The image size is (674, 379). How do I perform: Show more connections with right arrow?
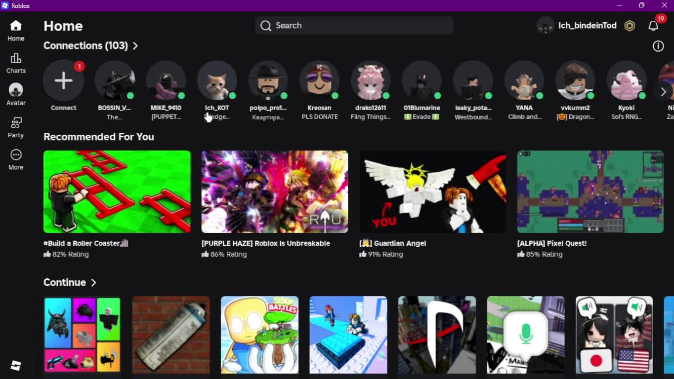point(663,92)
